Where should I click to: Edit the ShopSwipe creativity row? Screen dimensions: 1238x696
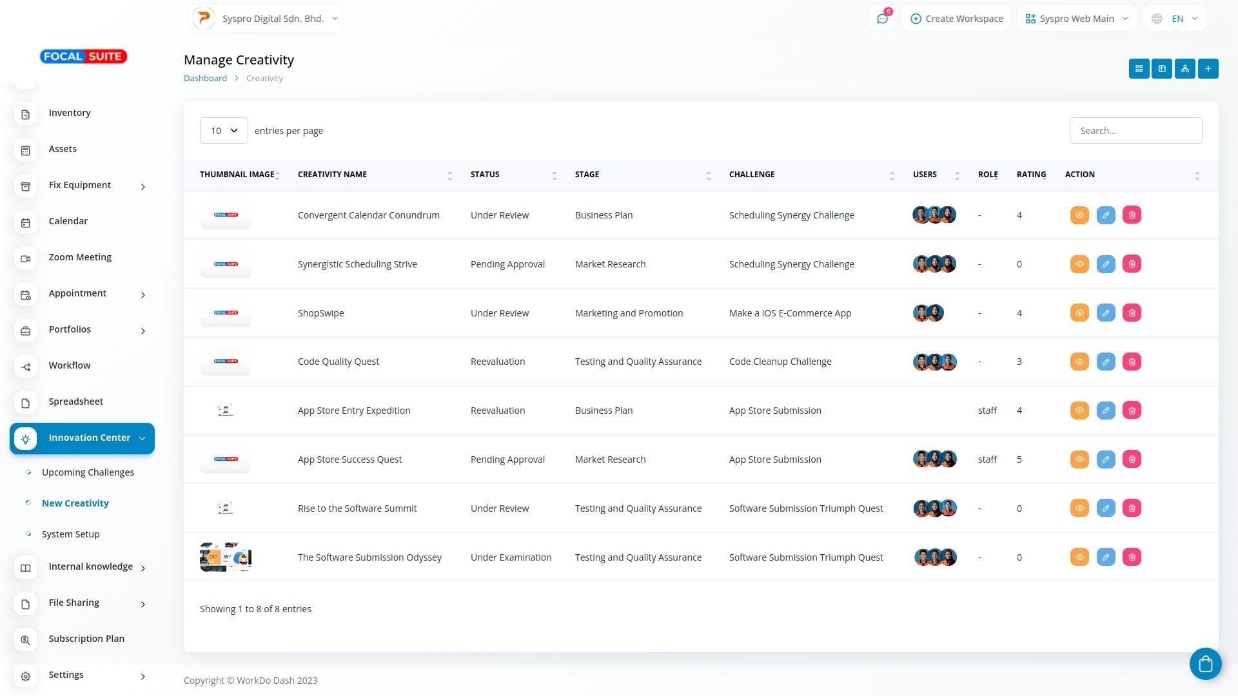pyautogui.click(x=1106, y=313)
